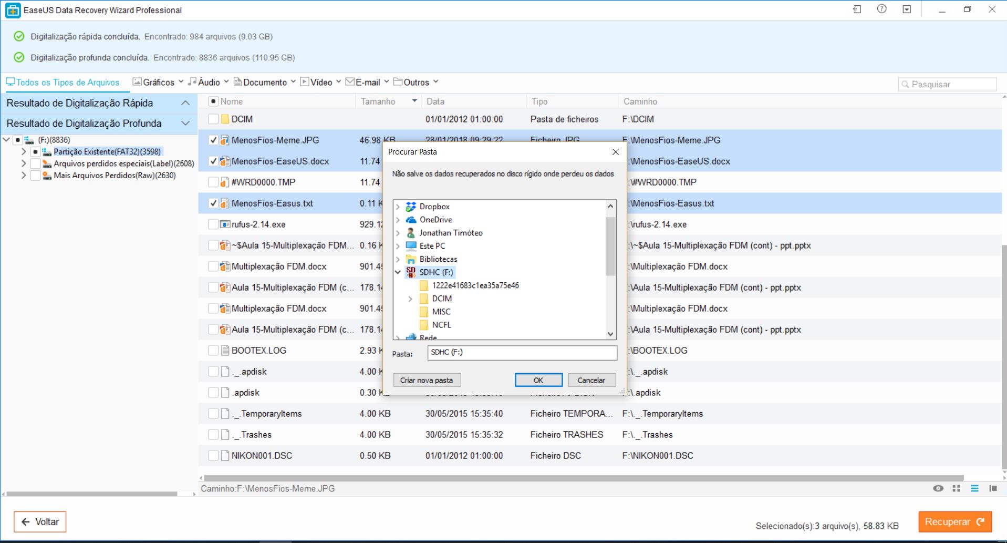Screen dimensions: 1007x543
Task: Click BOOTEX.LOG file icon
Action: [x=225, y=351]
